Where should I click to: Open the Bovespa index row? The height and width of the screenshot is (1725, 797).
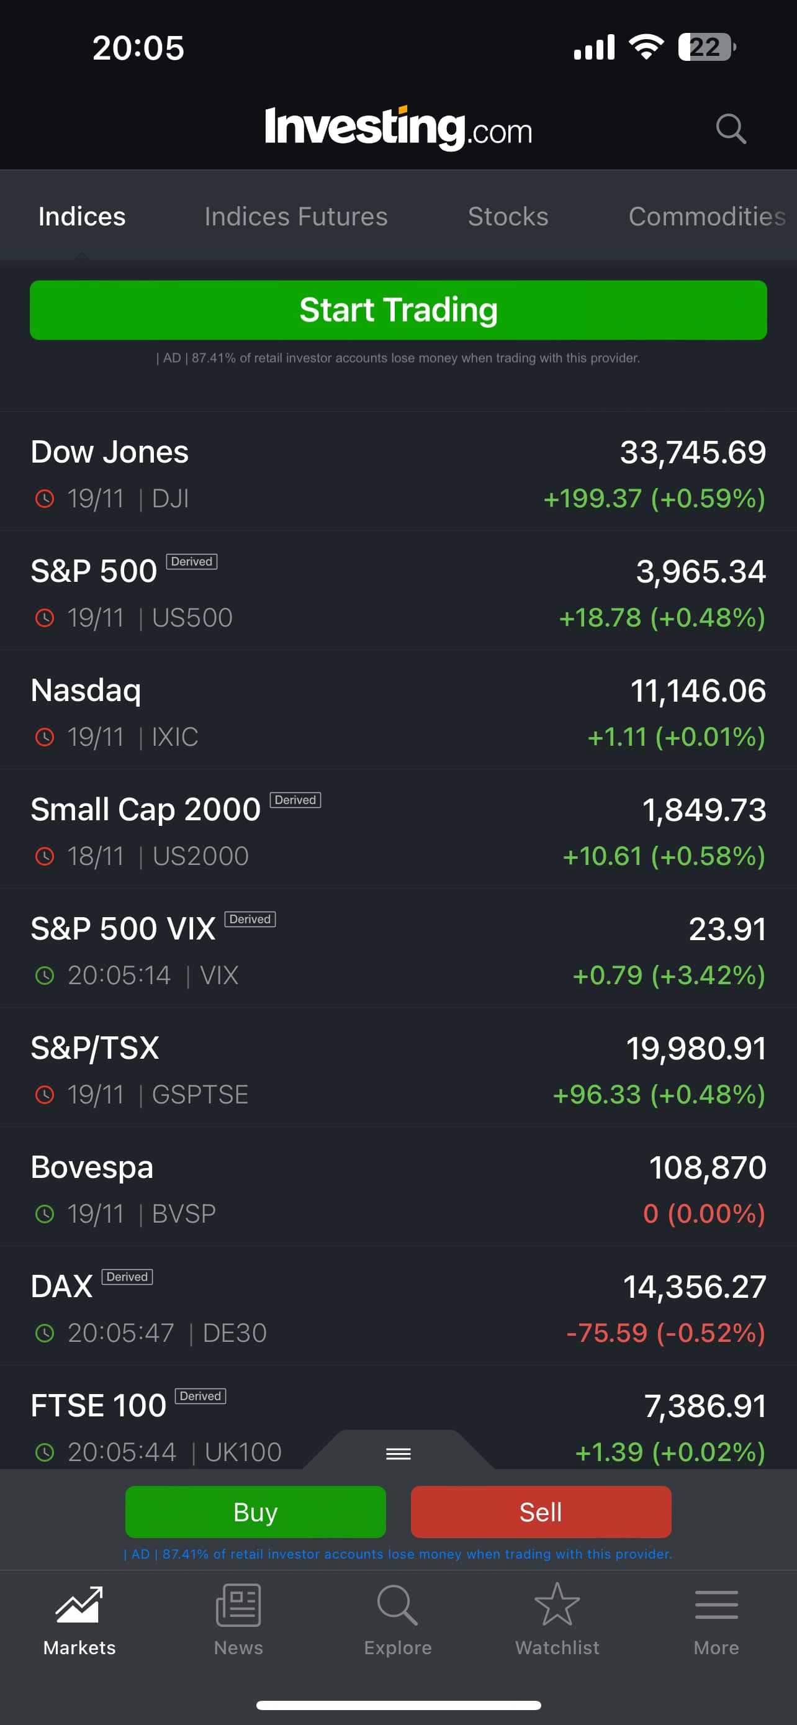tap(398, 1190)
